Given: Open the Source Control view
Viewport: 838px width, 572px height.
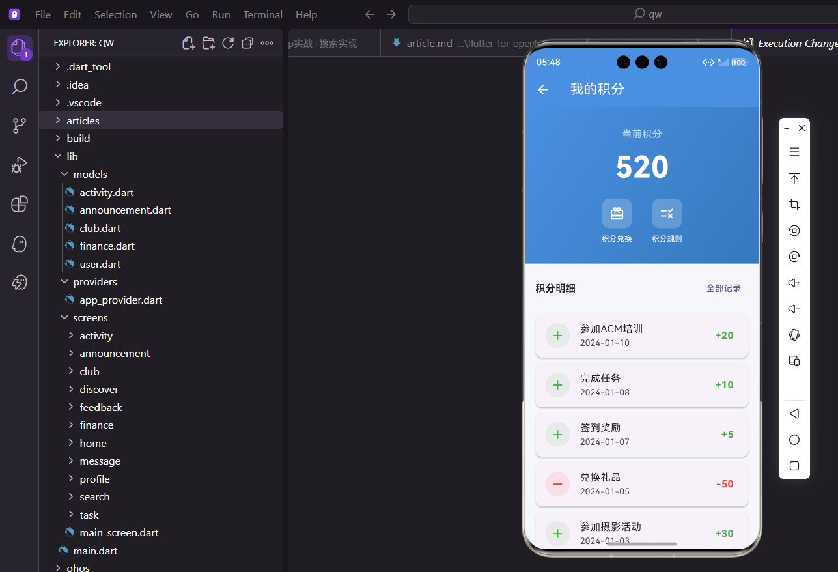Looking at the screenshot, I should 20,126.
